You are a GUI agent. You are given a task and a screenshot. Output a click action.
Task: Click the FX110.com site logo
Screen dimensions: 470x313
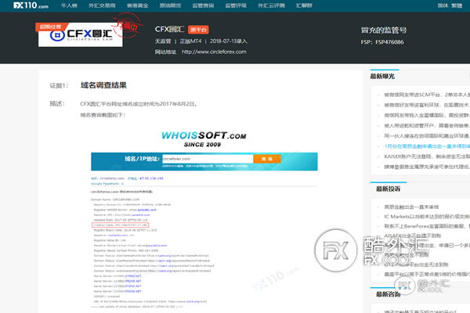(31, 5)
